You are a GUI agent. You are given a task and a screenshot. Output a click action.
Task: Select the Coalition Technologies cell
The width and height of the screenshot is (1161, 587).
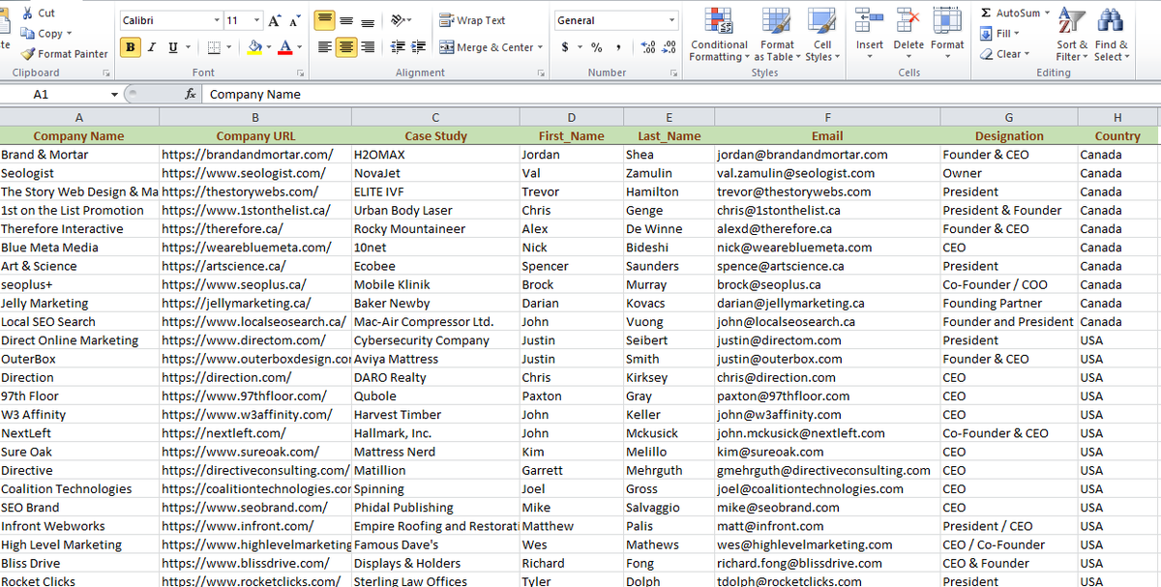coord(79,489)
